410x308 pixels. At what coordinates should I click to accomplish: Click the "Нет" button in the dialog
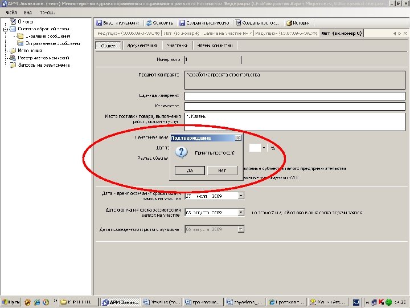coord(222,171)
